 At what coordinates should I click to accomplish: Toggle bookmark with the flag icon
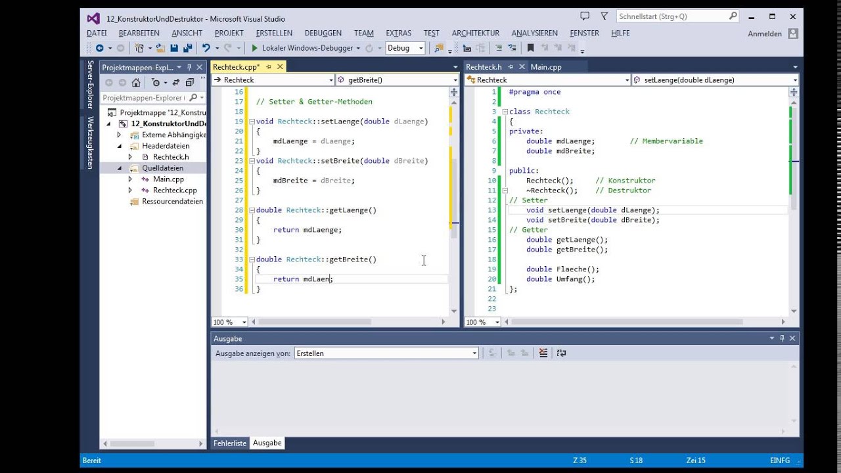click(530, 48)
